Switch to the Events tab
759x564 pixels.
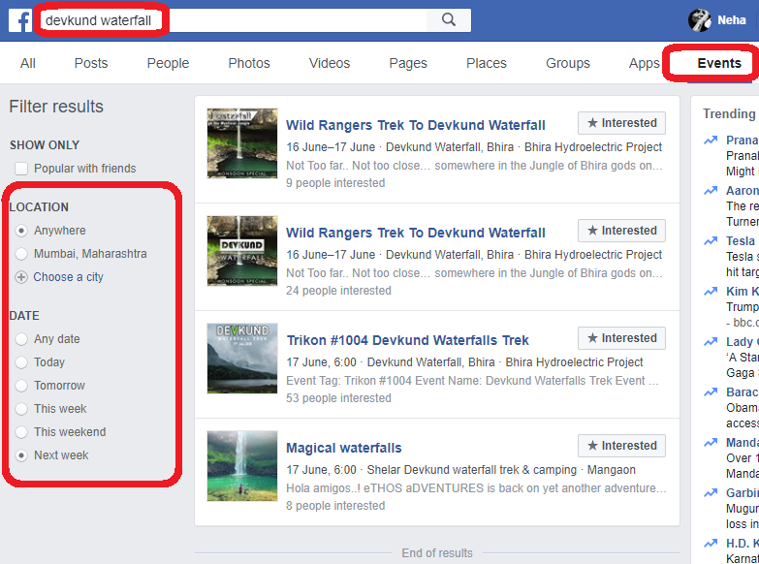click(x=719, y=63)
